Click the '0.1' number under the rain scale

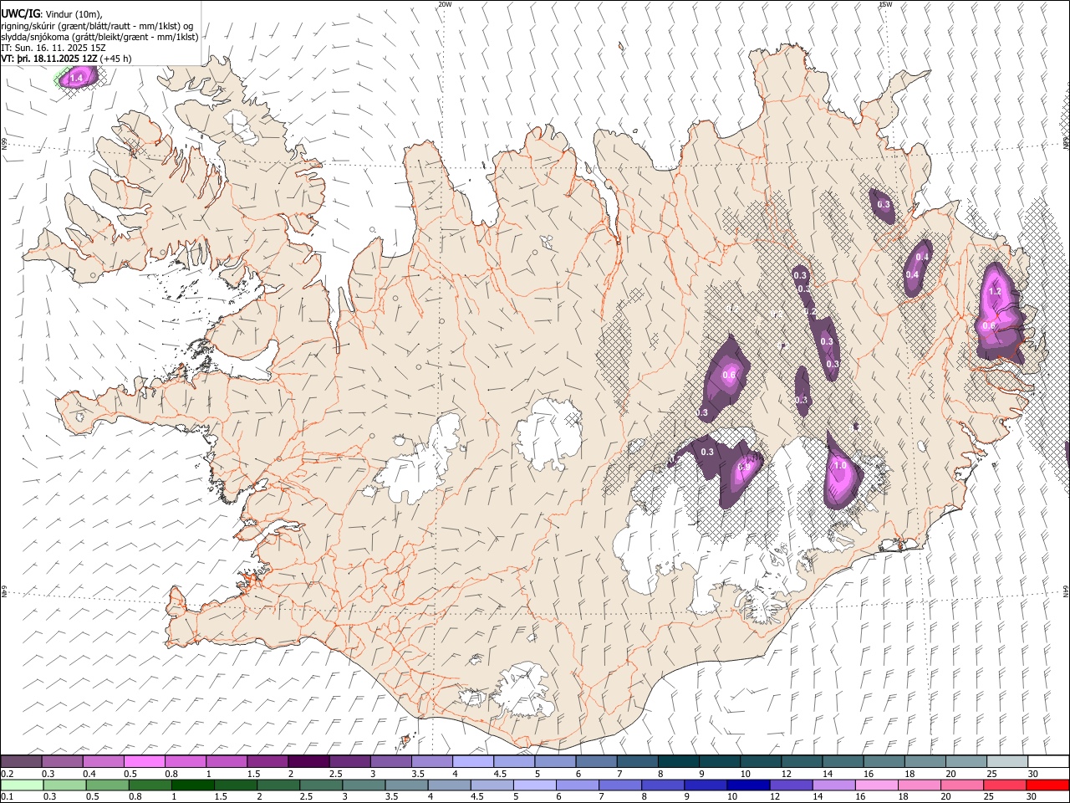pyautogui.click(x=7, y=797)
